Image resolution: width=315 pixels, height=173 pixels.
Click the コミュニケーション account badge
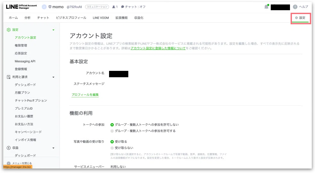97,7
